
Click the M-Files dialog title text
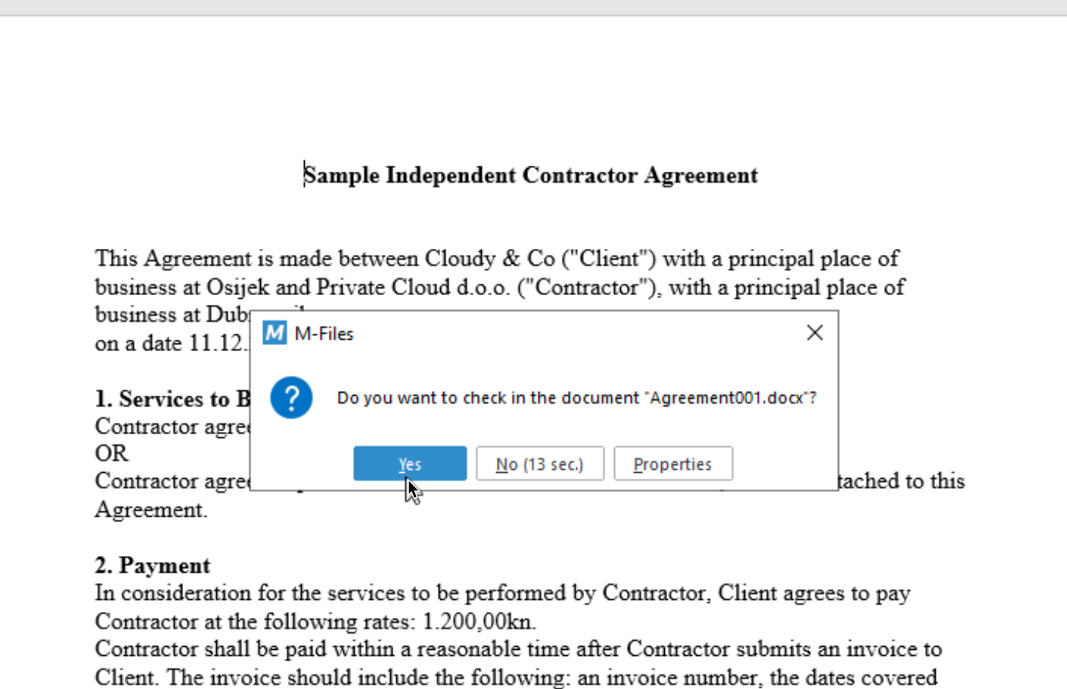click(x=324, y=334)
